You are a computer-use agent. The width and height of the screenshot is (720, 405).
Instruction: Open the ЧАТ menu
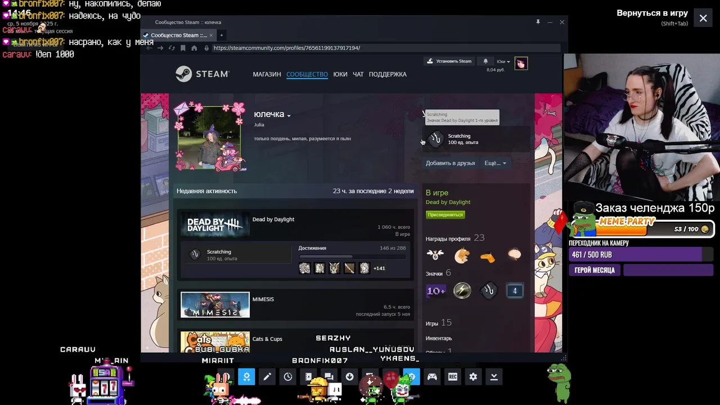coord(358,74)
